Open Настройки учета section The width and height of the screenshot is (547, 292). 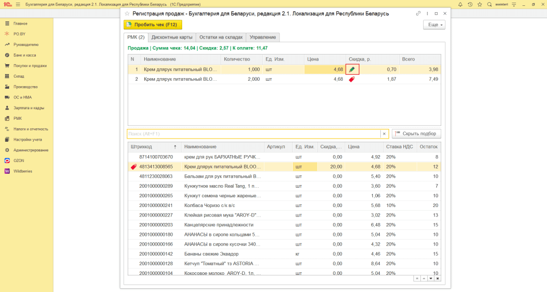pyautogui.click(x=27, y=140)
